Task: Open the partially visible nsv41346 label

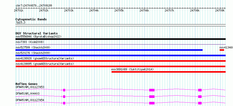Action: pyautogui.click(x=226, y=47)
